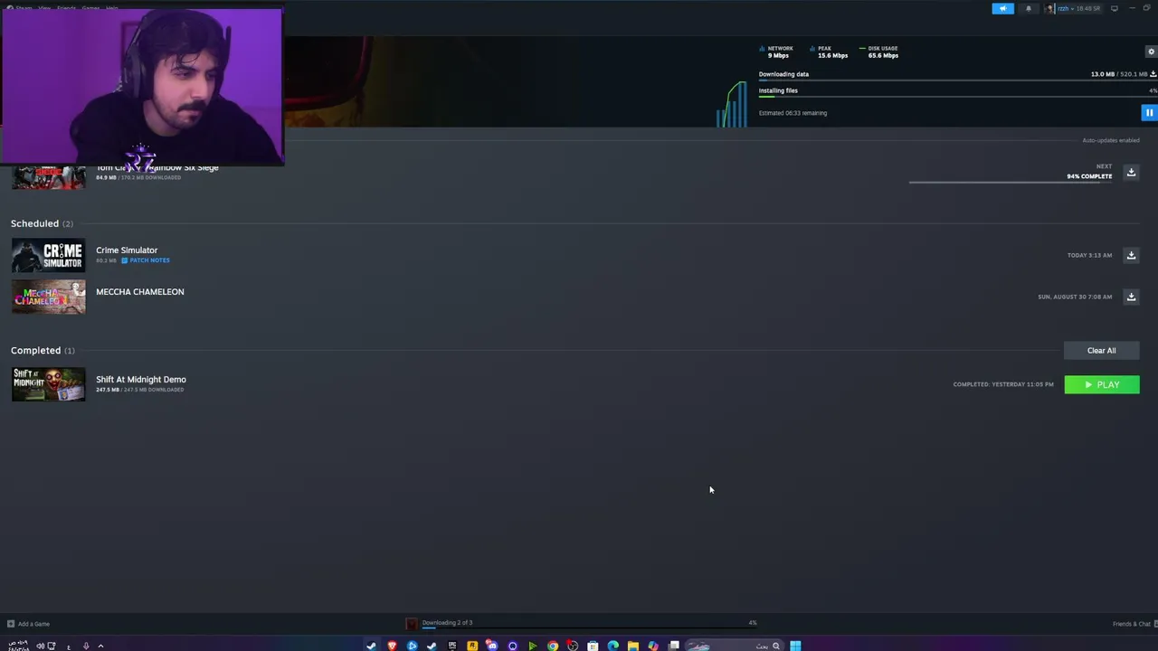This screenshot has height=651, width=1158.
Task: Click the SUN, AUGUST 30 7:08 AM schedule time
Action: [1075, 297]
